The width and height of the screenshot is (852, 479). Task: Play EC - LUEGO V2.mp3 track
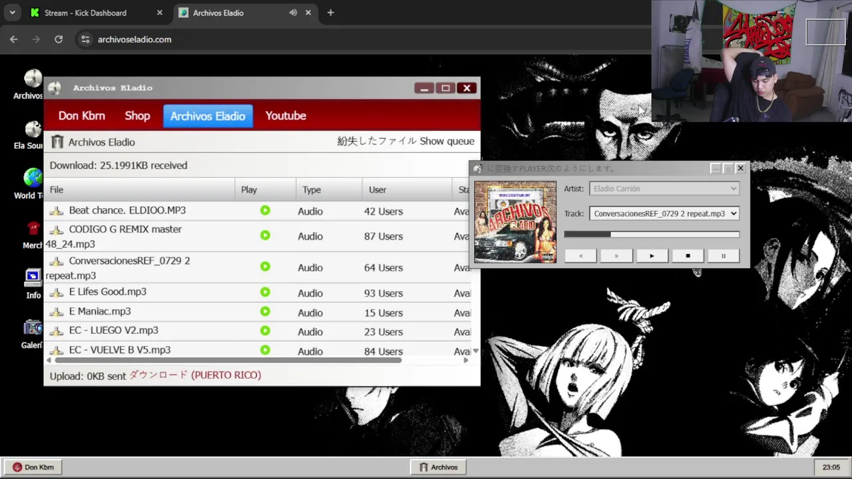pos(265,331)
